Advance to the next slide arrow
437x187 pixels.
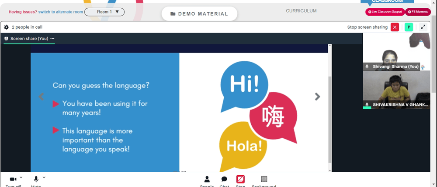[317, 97]
